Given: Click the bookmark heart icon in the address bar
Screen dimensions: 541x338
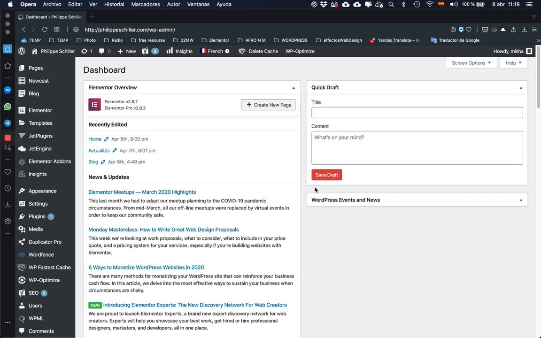Looking at the screenshot, I should tap(469, 30).
